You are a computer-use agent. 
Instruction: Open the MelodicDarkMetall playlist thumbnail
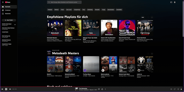[73, 64]
